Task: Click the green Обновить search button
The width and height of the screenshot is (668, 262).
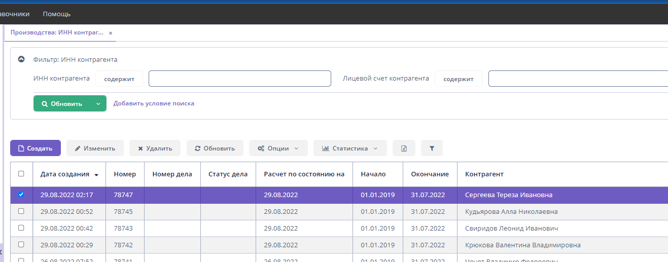Action: (62, 103)
